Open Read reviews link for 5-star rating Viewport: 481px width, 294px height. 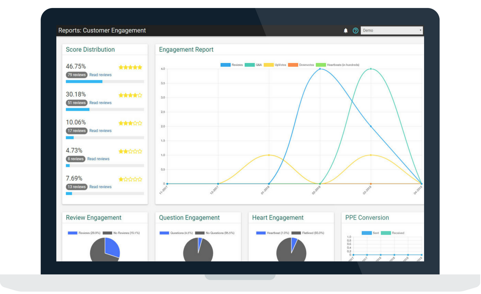100,75
